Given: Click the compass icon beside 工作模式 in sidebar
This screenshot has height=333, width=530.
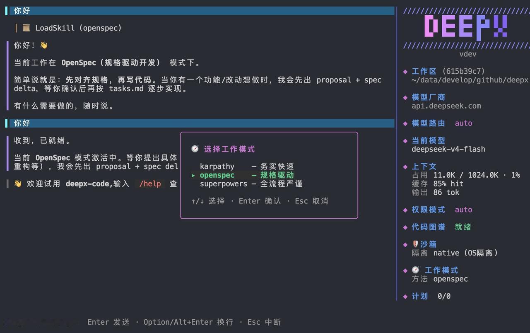Looking at the screenshot, I should tap(416, 270).
